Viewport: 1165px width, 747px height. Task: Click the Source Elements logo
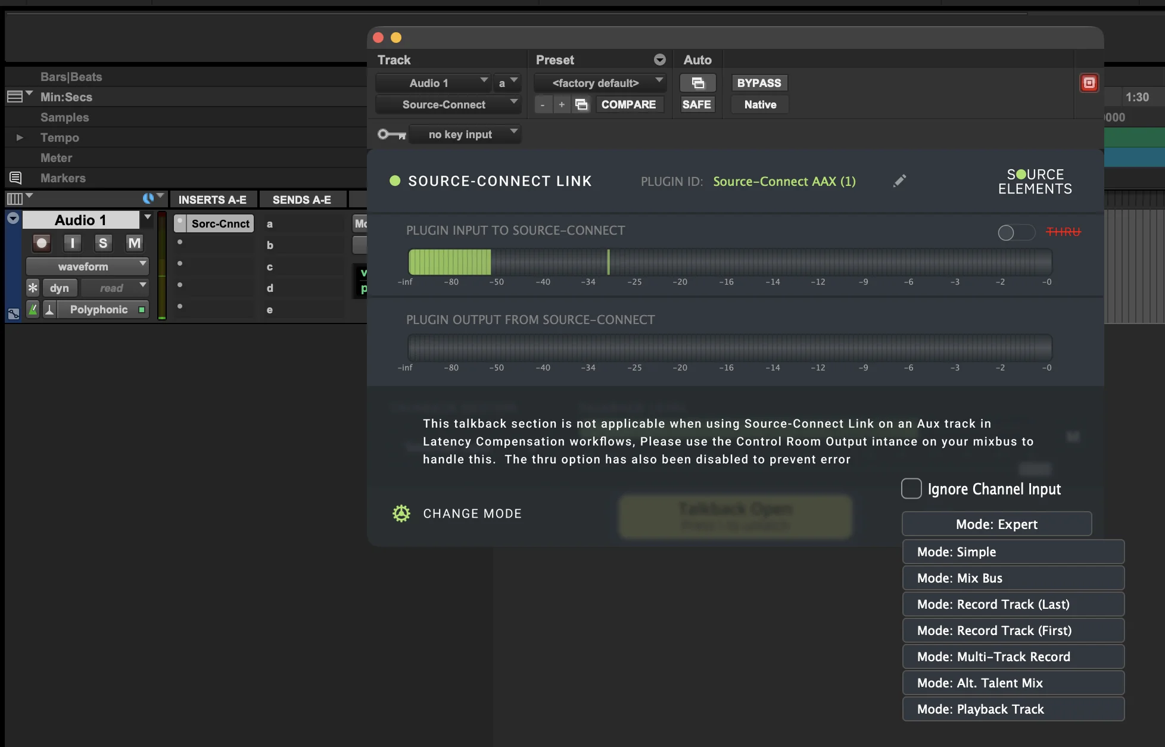click(1035, 182)
